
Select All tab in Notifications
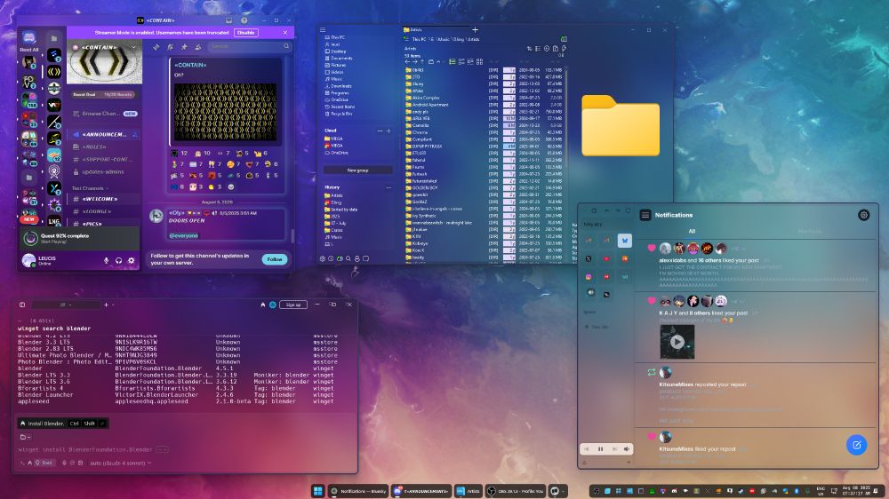692,232
